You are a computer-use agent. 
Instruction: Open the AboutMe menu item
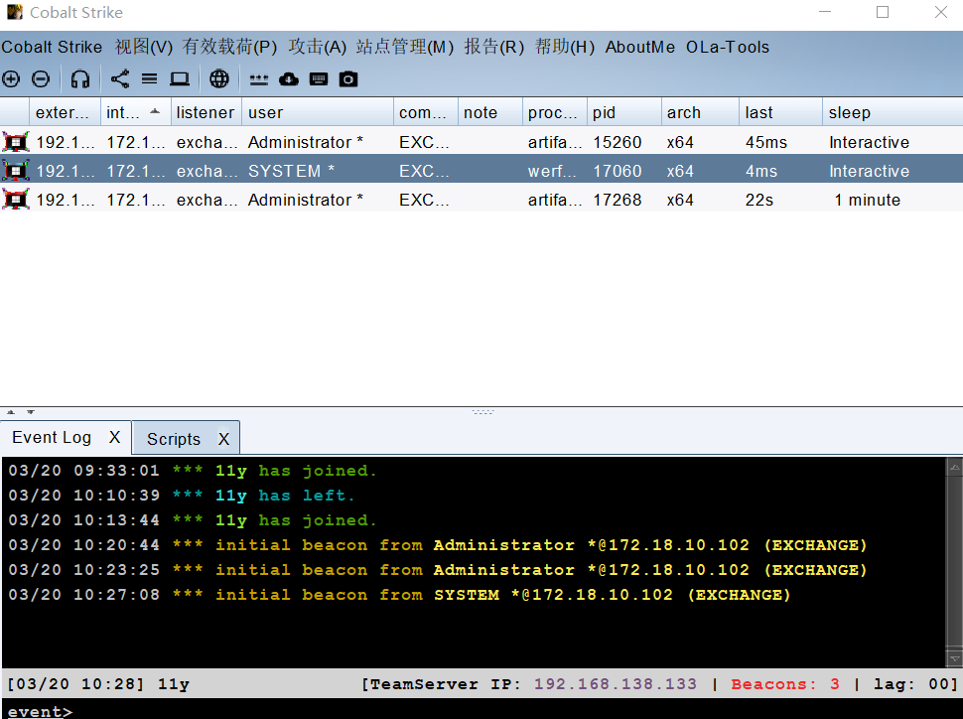[x=639, y=47]
